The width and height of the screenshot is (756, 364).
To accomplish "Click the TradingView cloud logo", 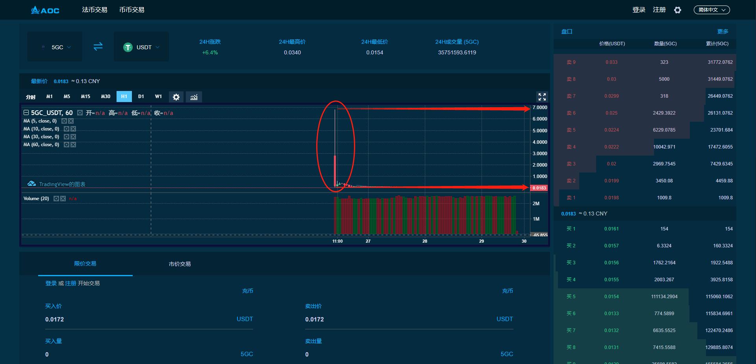I will point(31,184).
